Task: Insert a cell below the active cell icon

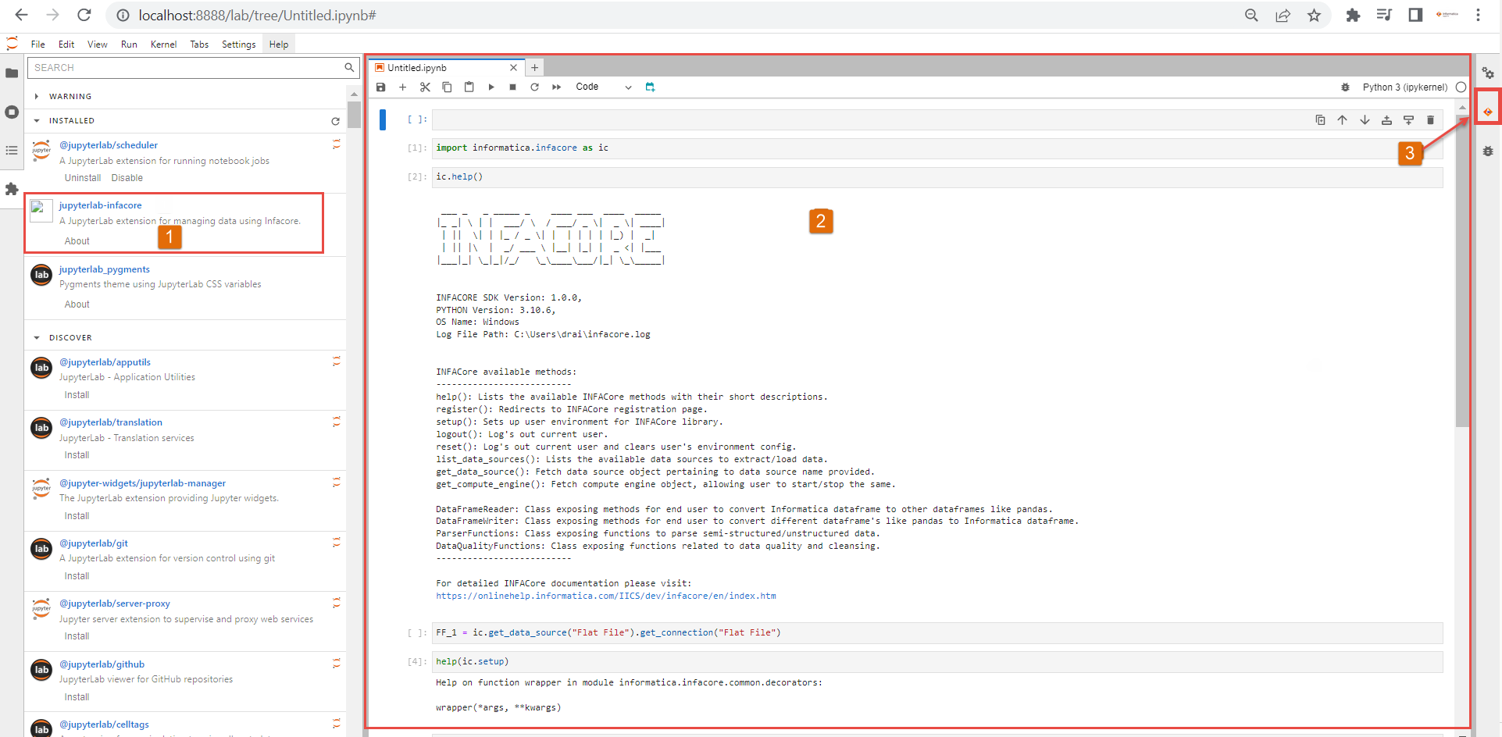Action: (1408, 119)
